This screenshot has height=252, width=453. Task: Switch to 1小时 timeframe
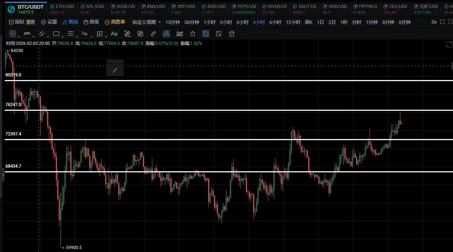[x=210, y=22]
